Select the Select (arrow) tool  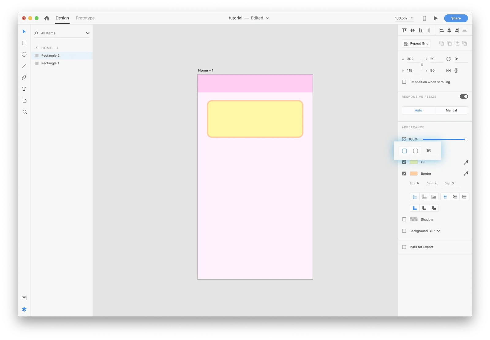pos(24,32)
